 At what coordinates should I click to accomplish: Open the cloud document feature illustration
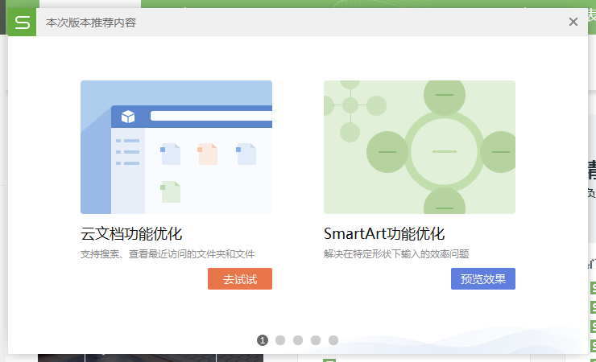176,147
